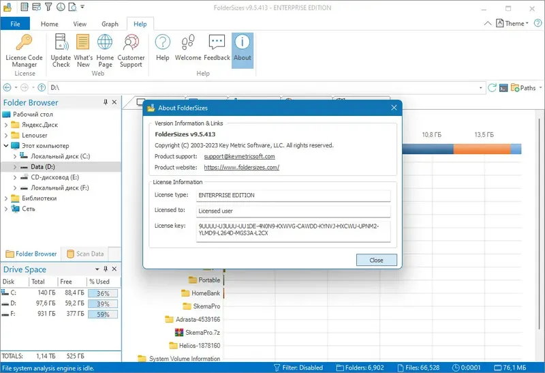The width and height of the screenshot is (545, 373).
Task: Select Сеть in the folder tree
Action: [28, 209]
